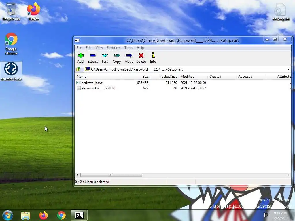Click the scroll right arrow

coord(288,175)
